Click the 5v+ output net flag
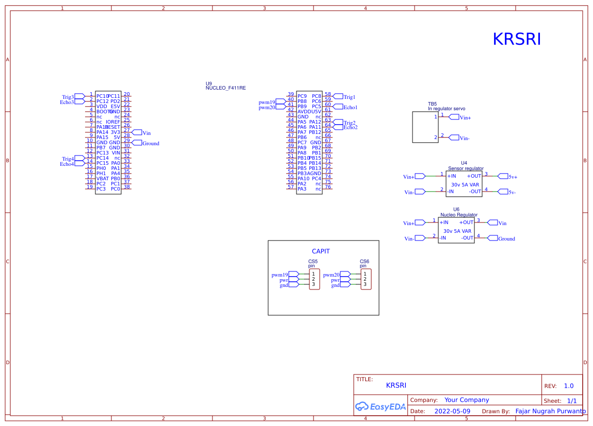The image size is (593, 426). tap(503, 176)
